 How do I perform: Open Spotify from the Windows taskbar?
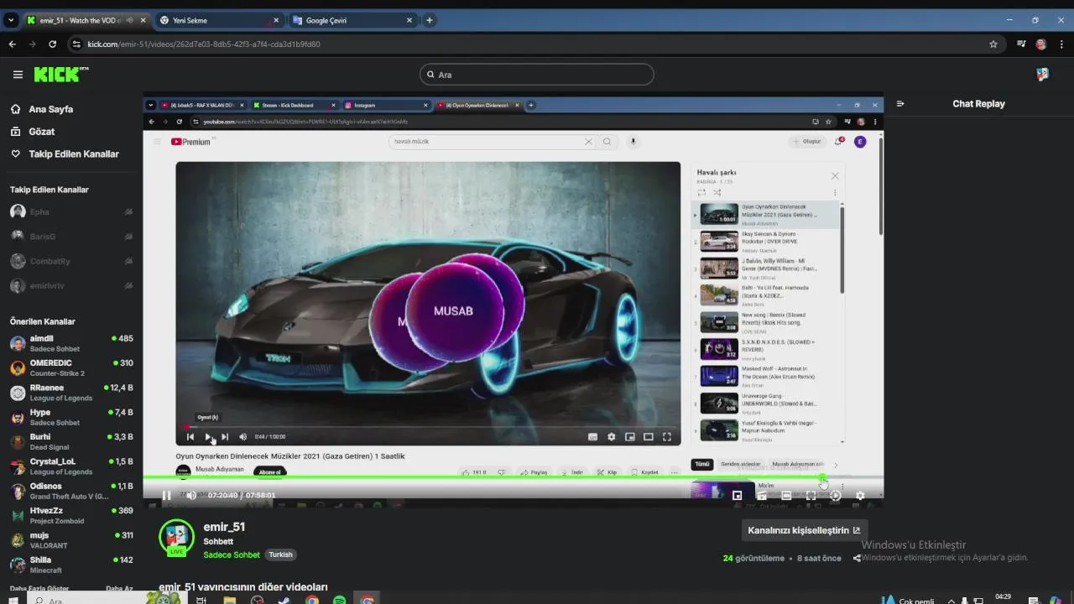tap(339, 601)
